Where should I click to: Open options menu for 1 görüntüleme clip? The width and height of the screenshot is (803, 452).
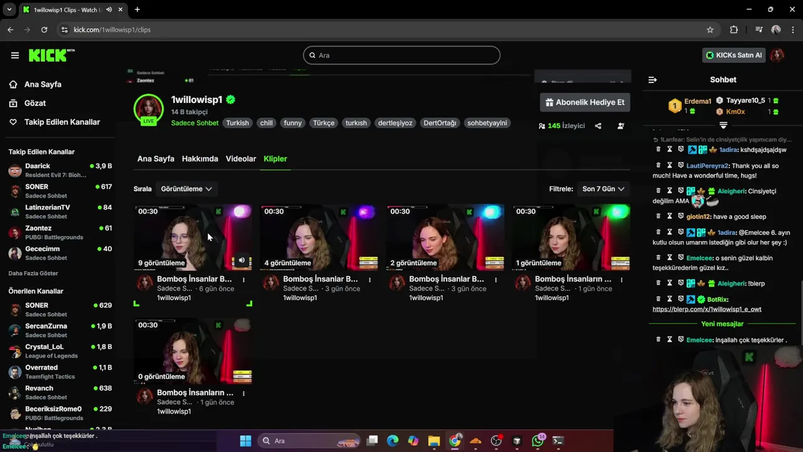click(622, 280)
